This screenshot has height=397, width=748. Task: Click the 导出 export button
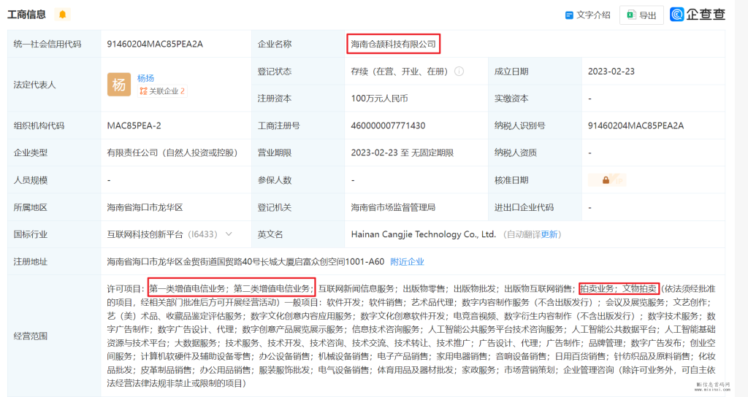[641, 15]
